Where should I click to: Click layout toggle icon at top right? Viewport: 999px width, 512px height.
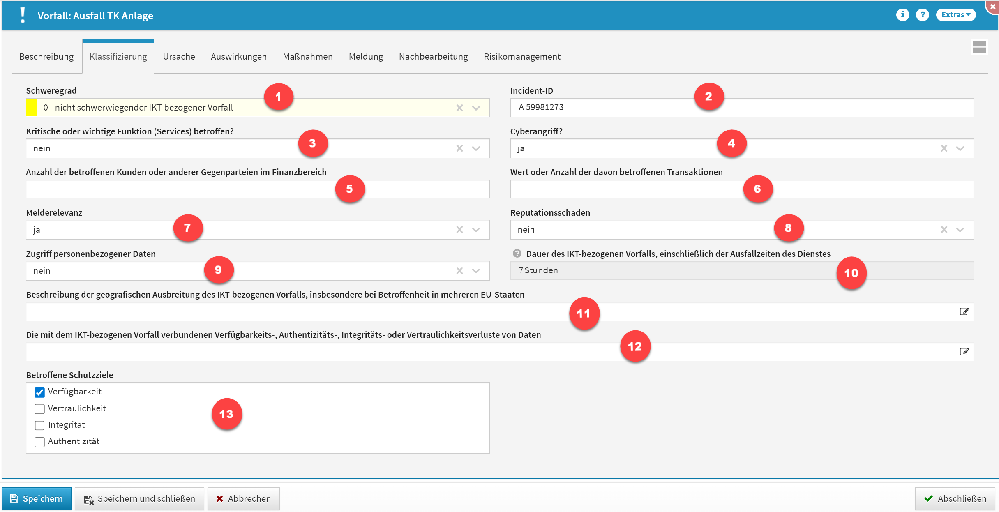[979, 47]
